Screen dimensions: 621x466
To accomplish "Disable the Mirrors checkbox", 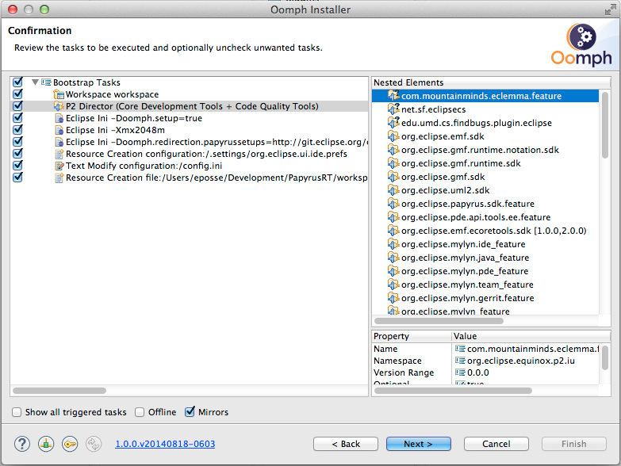I will point(190,411).
